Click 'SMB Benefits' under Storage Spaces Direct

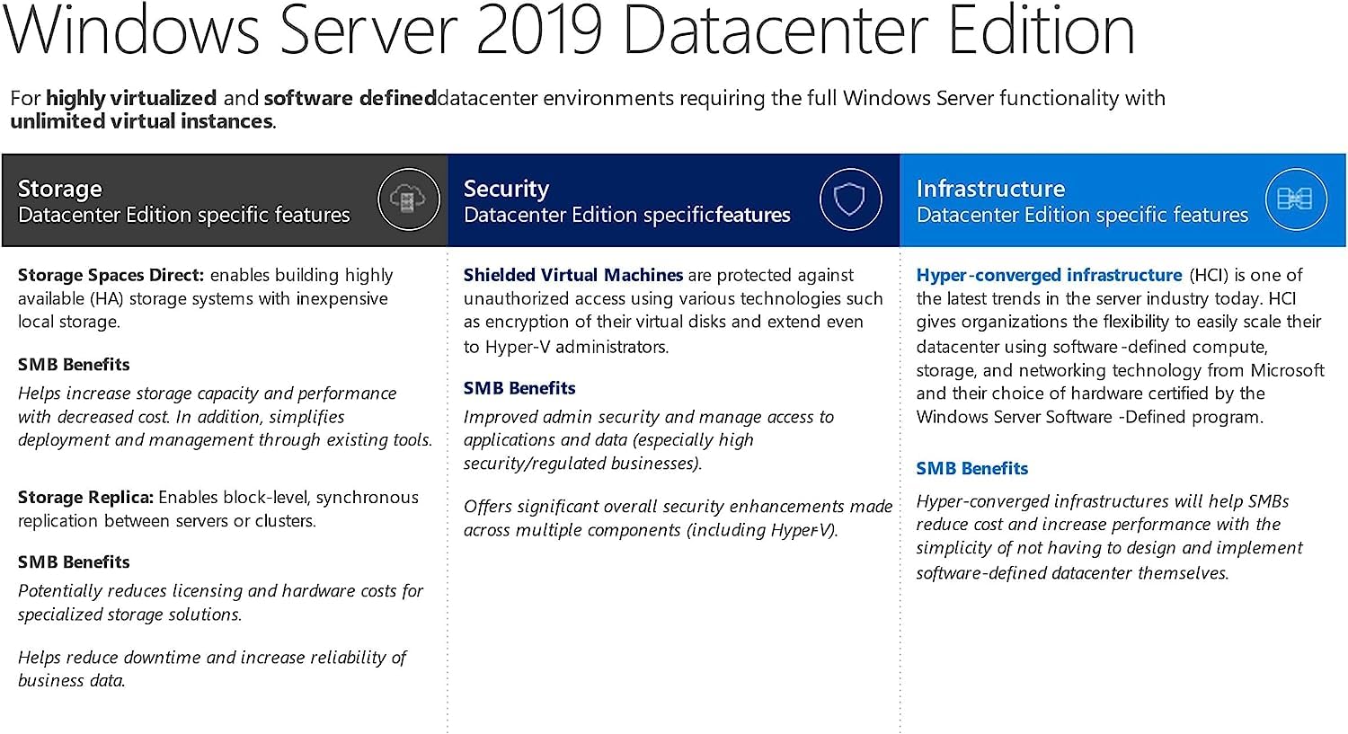pos(74,364)
